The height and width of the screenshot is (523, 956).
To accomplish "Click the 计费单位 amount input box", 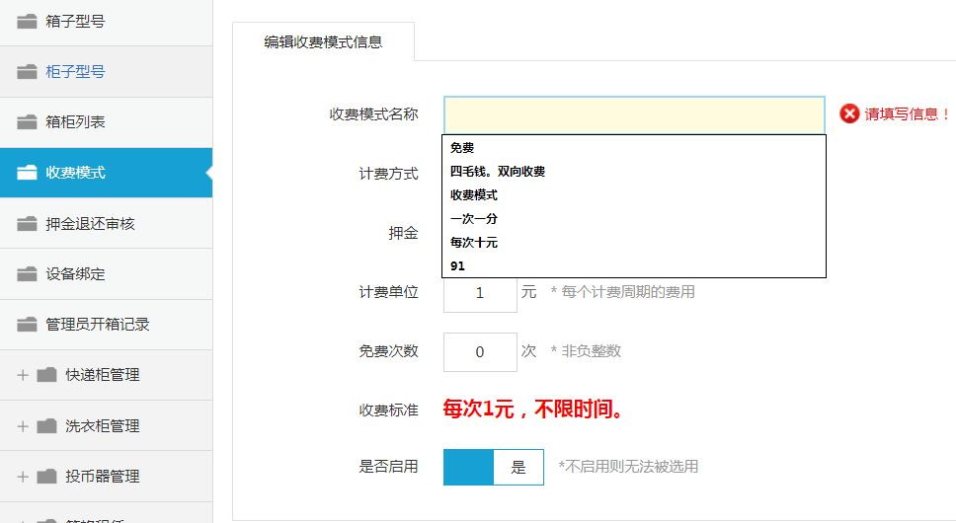I will pyautogui.click(x=480, y=293).
